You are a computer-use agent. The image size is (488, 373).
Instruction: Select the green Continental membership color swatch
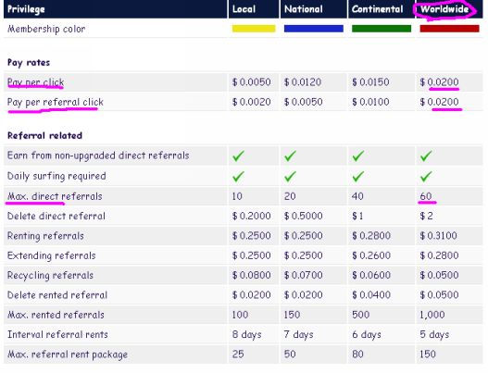point(382,29)
